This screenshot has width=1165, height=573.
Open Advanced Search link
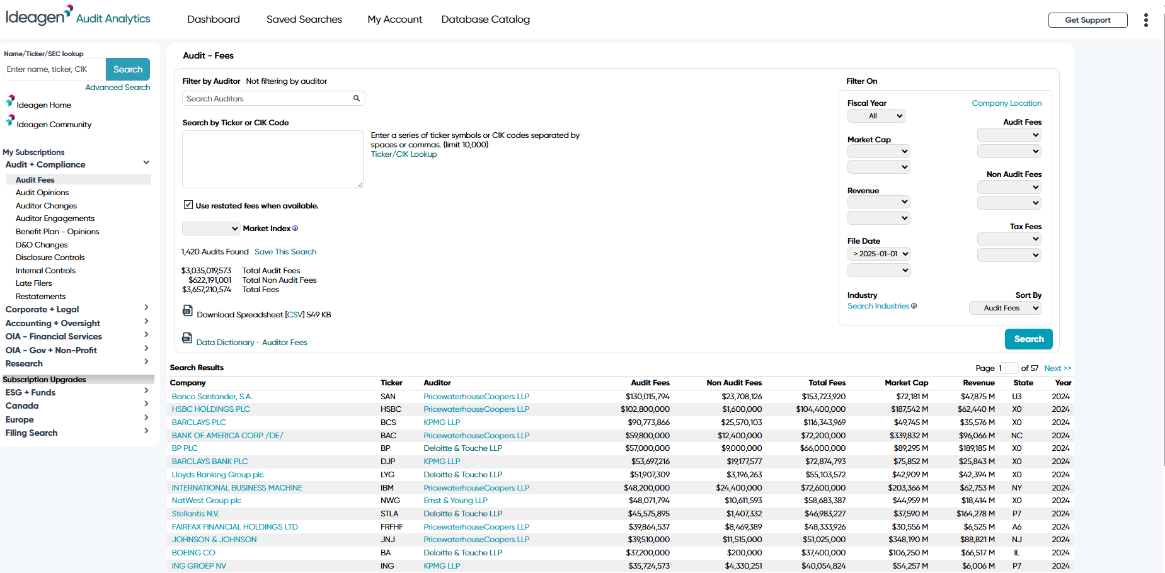pos(118,88)
